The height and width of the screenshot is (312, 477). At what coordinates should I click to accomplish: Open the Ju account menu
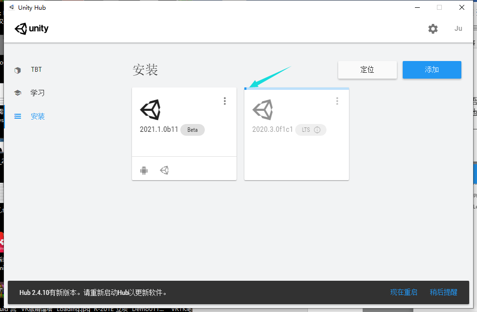(458, 28)
